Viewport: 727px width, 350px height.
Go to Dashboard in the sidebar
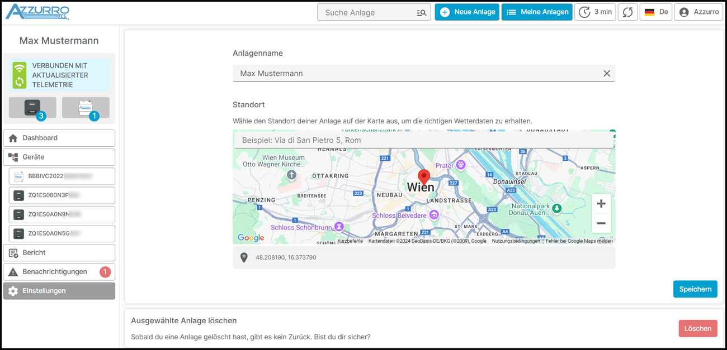coord(59,138)
